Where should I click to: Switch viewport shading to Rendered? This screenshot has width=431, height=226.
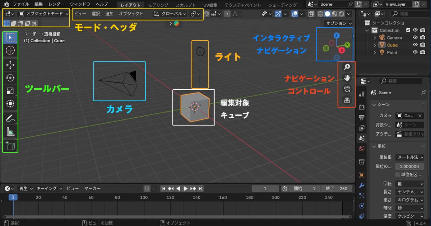click(x=341, y=14)
